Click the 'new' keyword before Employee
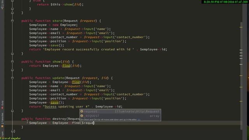This screenshot has height=140, width=249. coord(55,25)
